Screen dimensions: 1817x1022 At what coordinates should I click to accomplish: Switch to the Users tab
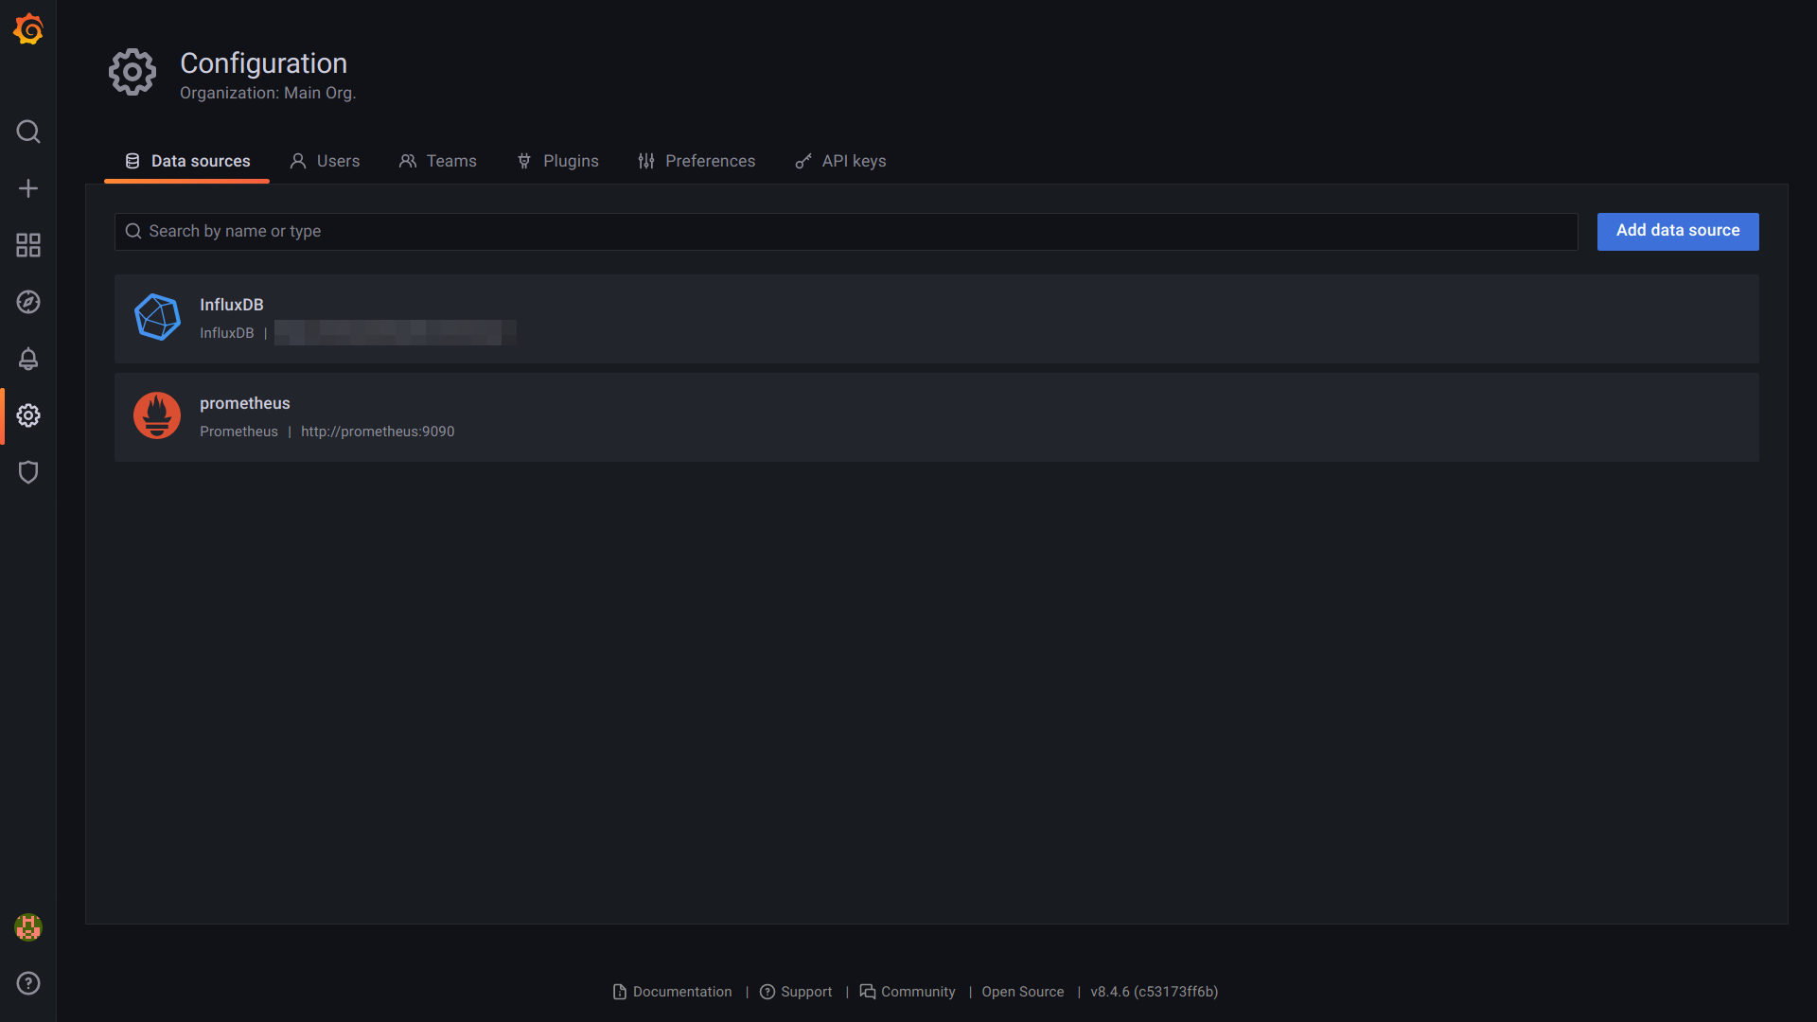pyautogui.click(x=325, y=161)
